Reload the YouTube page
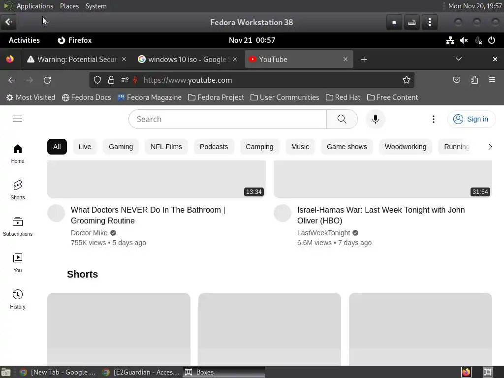Screen dimensions: 504x378 47,80
